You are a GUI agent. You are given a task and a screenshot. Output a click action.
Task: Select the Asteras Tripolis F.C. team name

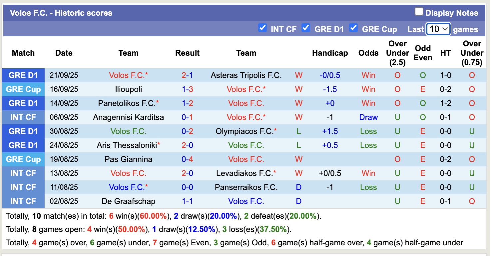coord(246,75)
